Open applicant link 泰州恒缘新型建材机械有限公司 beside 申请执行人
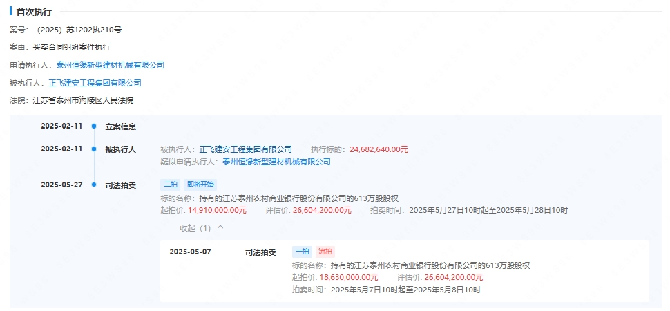The height and width of the screenshot is (311, 670). [111, 65]
